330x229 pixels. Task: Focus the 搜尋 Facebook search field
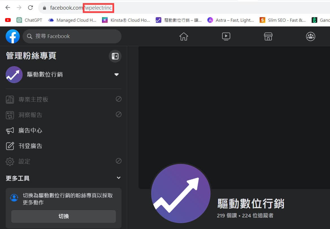[72, 36]
